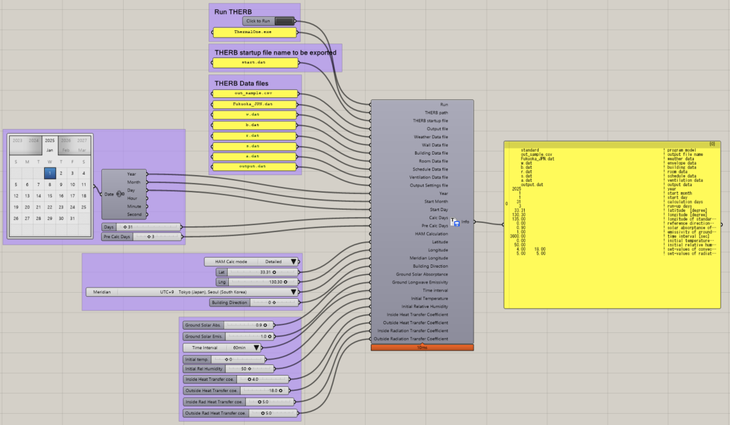Viewport: 730px width, 425px height.
Task: Click the Days slider handle
Action: [125, 227]
